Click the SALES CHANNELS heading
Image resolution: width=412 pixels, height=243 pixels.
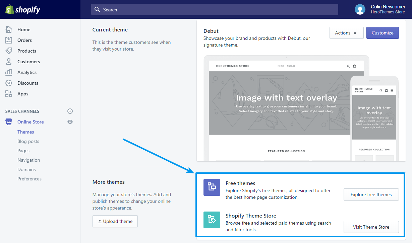[x=22, y=111]
